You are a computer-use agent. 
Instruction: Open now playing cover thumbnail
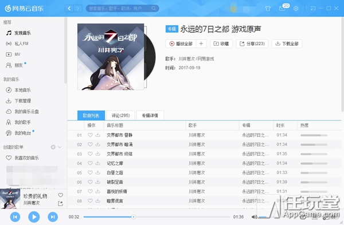coord(10,199)
